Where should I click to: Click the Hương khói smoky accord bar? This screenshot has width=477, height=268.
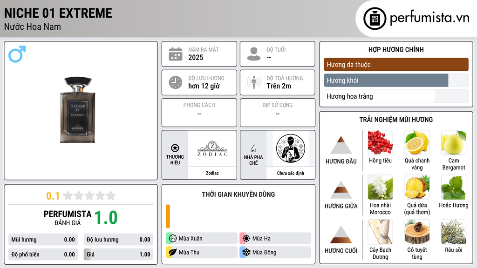tap(396, 80)
